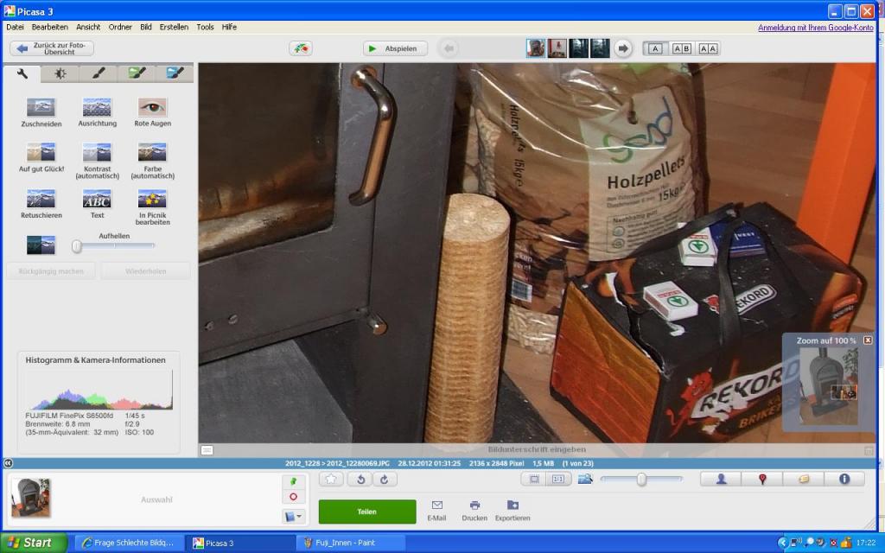Rotate image clockwise using rotate icon
Screen dimensions: 885x553
(x=385, y=480)
